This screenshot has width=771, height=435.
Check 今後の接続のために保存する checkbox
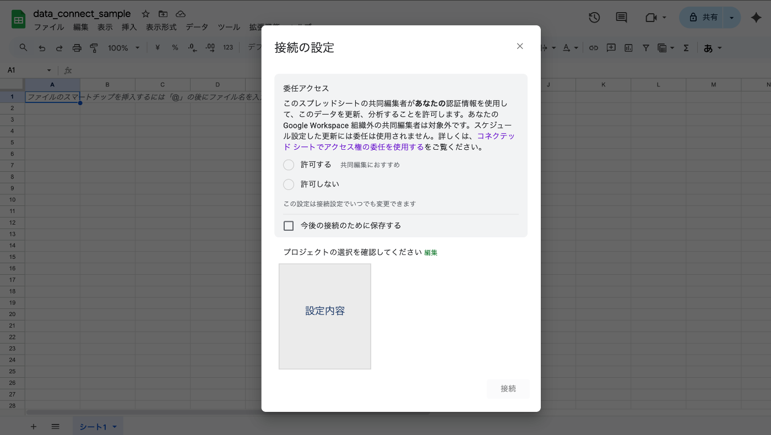tap(289, 226)
